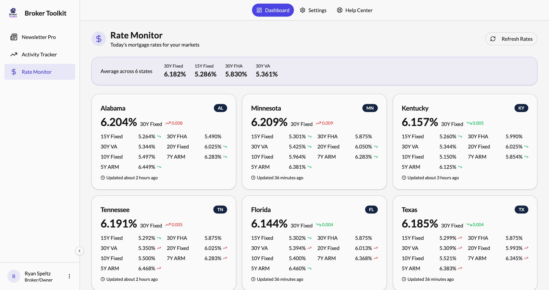Screen dimensions: 549x290
Task: Click the AL state badge on Alabama's card
Action: coord(220,108)
